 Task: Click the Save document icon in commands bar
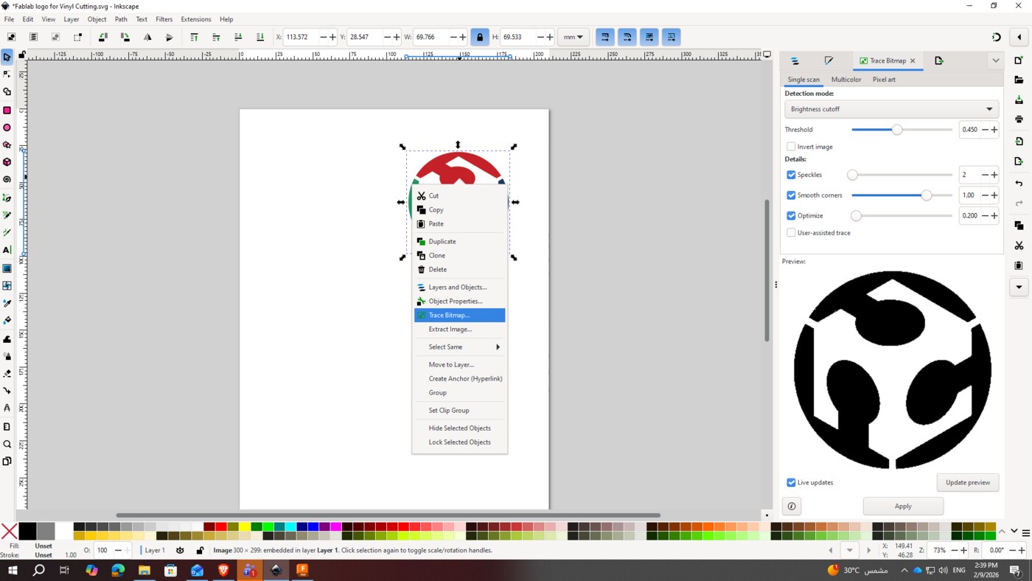coord(1019,100)
